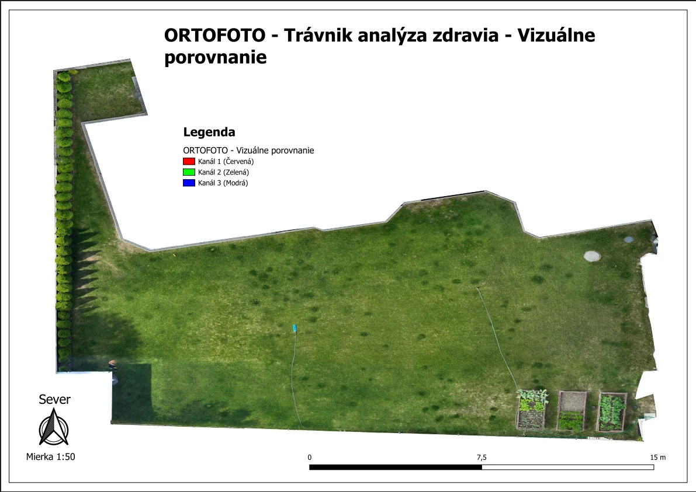Image resolution: width=696 pixels, height=492 pixels.
Task: Click the leftmost raised garden bed
Action: [x=532, y=409]
